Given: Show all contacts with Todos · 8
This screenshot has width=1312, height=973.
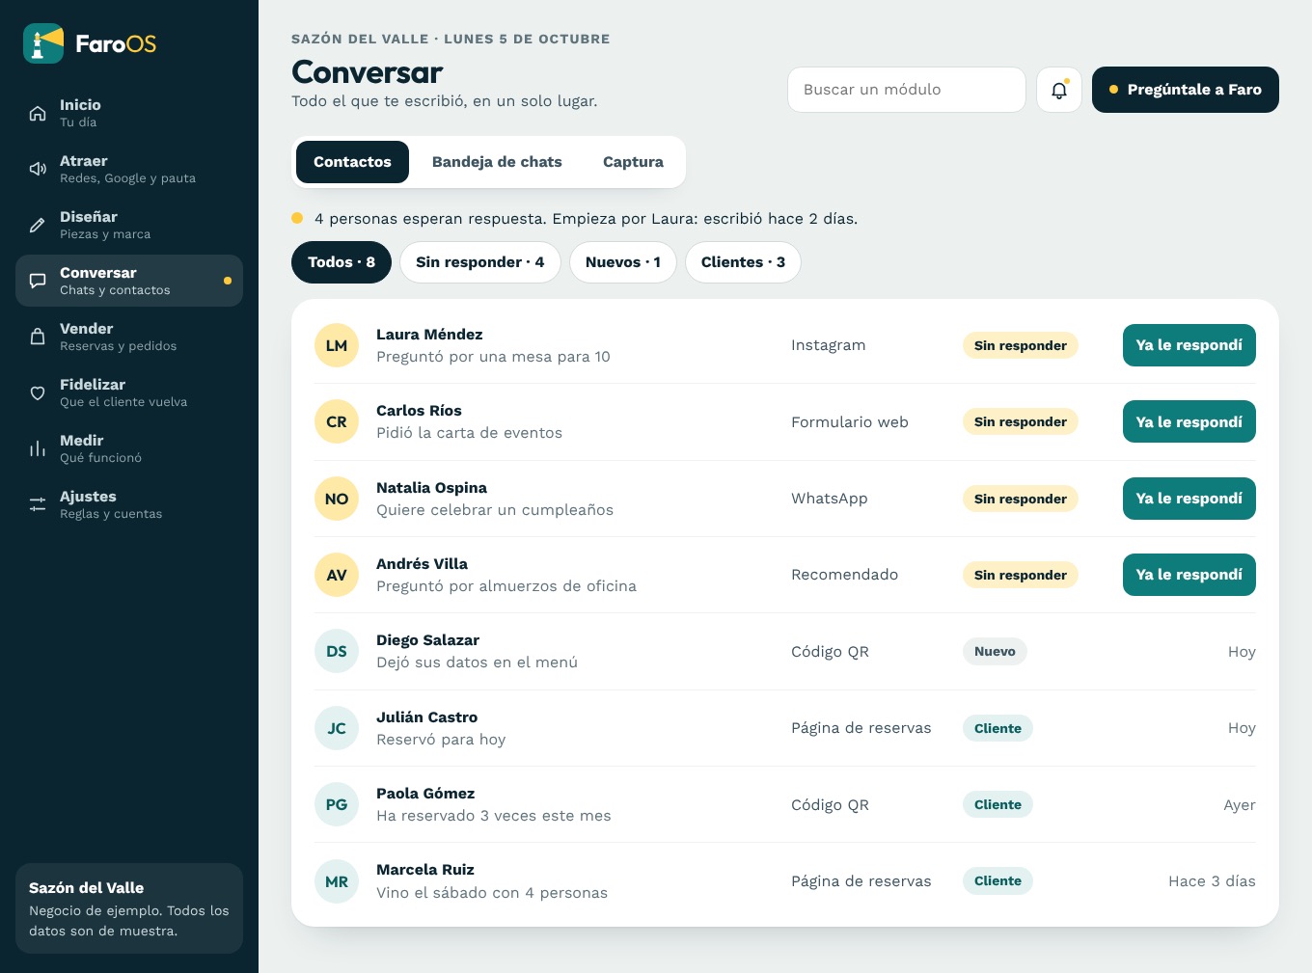Looking at the screenshot, I should coord(342,262).
